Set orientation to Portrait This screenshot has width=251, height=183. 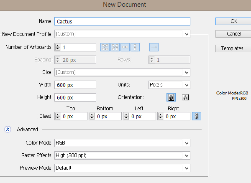[x=172, y=97]
